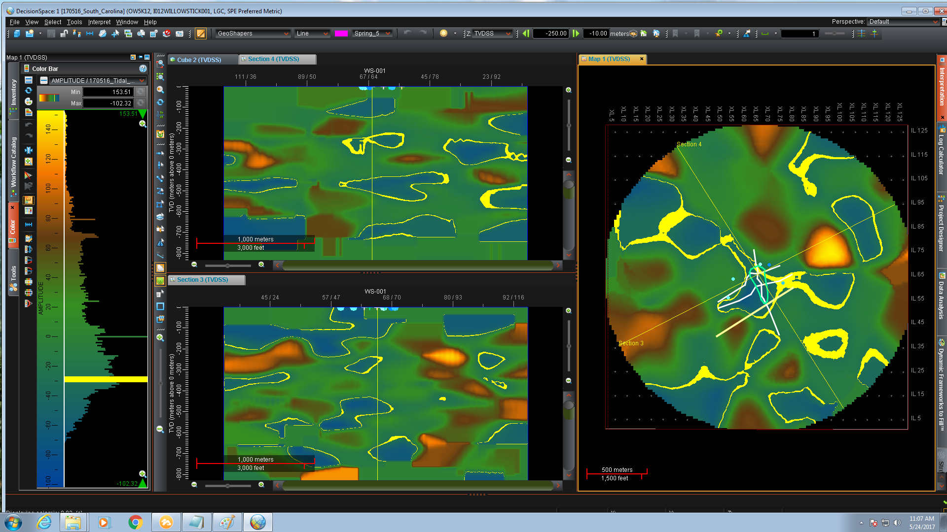This screenshot has height=532, width=947.
Task: Click zoom handle at bottom of histogram
Action: click(x=143, y=474)
